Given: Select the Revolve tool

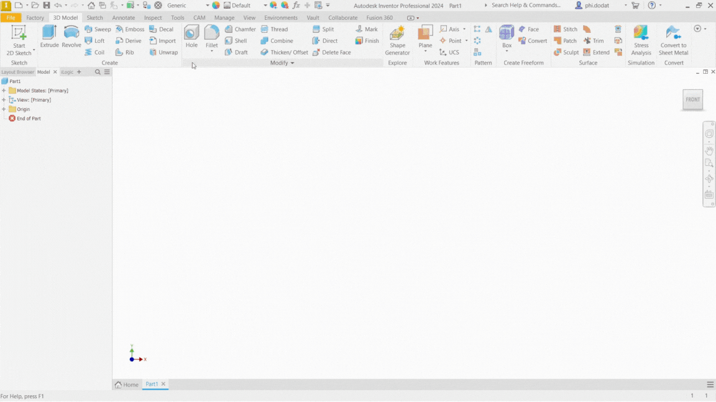Looking at the screenshot, I should tap(71, 37).
